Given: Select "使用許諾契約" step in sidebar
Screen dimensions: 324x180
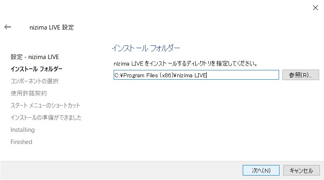Looking at the screenshot, I should (x=29, y=93).
